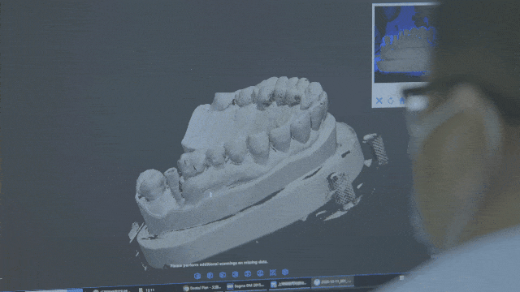Click the second view-cube icon in bottom toolbar
520x292 pixels.
(x=210, y=276)
